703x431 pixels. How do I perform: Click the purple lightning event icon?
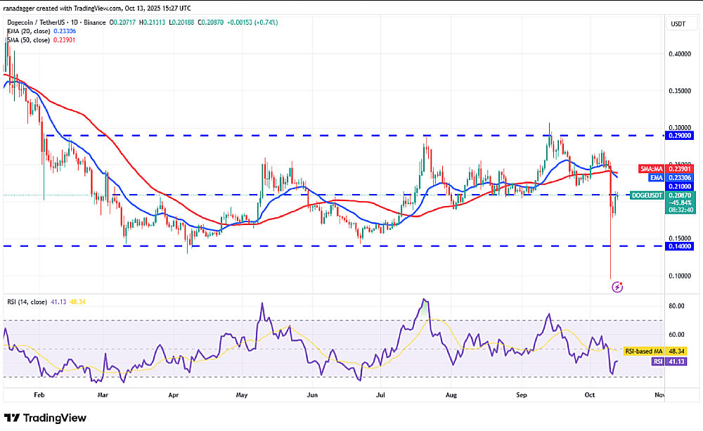pyautogui.click(x=617, y=287)
